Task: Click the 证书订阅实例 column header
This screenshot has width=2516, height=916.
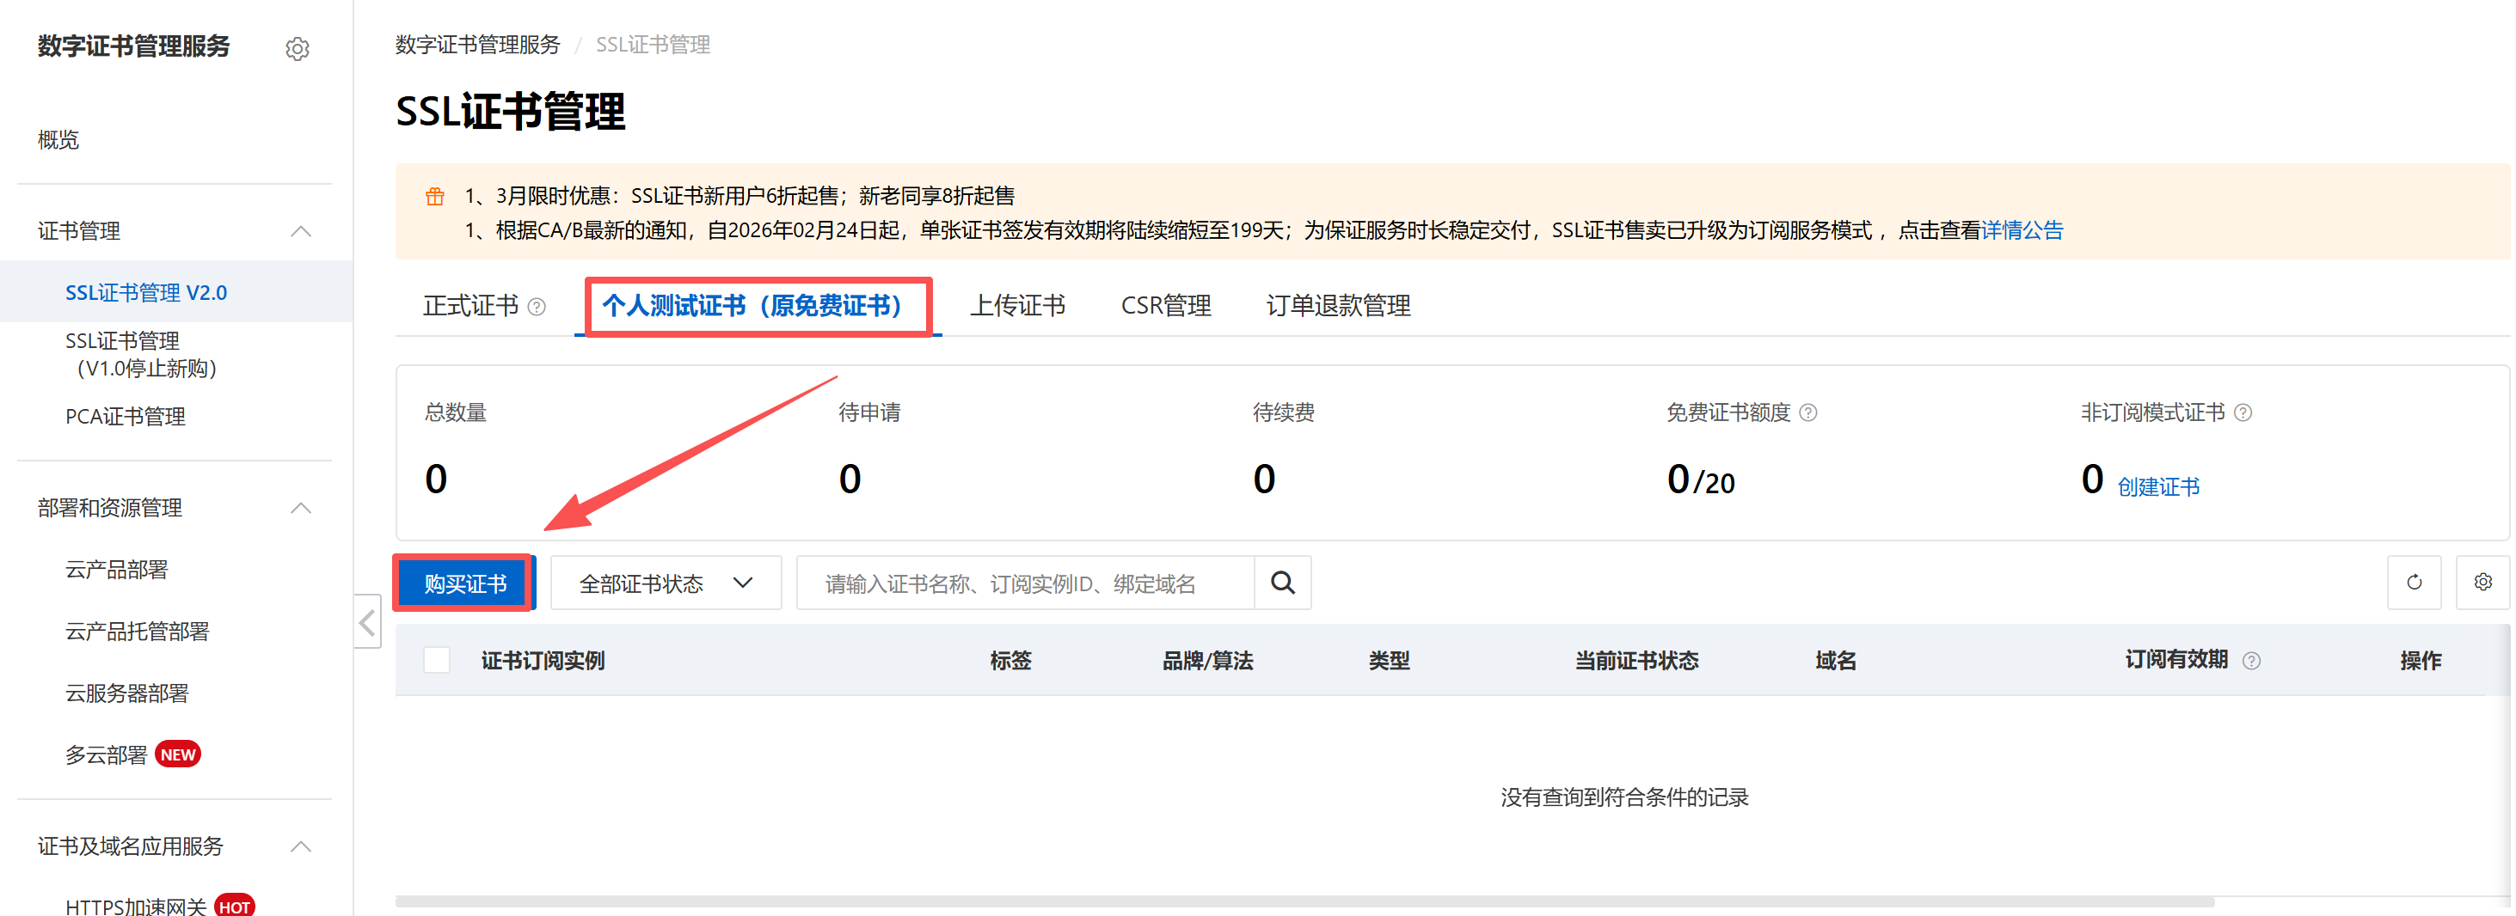Action: pyautogui.click(x=543, y=661)
